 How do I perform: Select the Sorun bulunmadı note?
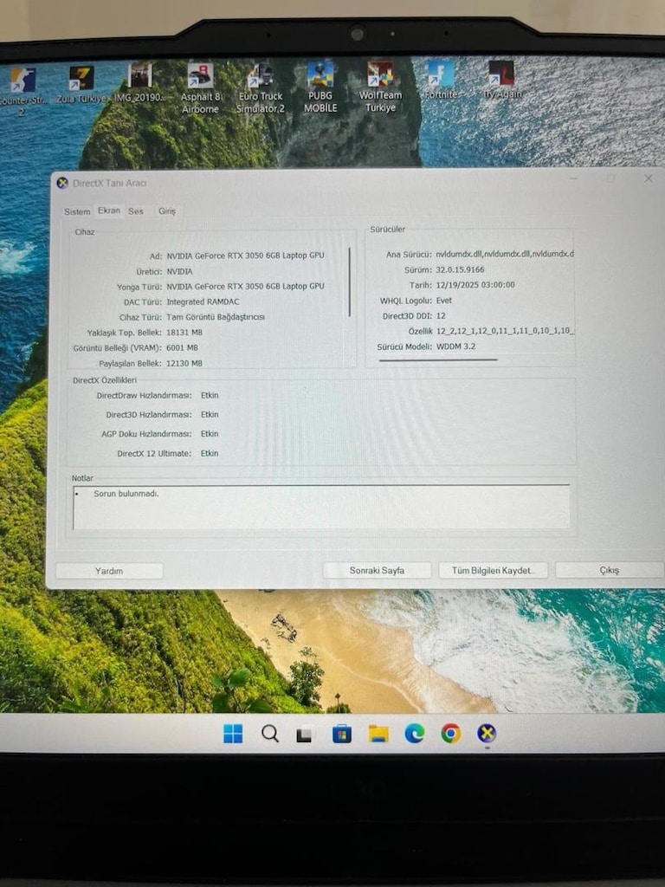(x=126, y=494)
